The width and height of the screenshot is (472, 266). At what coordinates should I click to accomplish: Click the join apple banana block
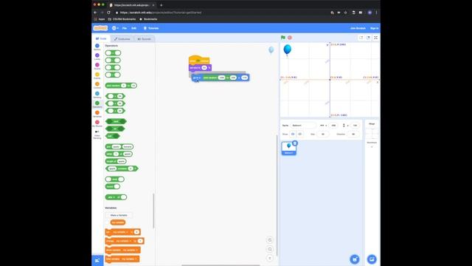click(x=119, y=146)
